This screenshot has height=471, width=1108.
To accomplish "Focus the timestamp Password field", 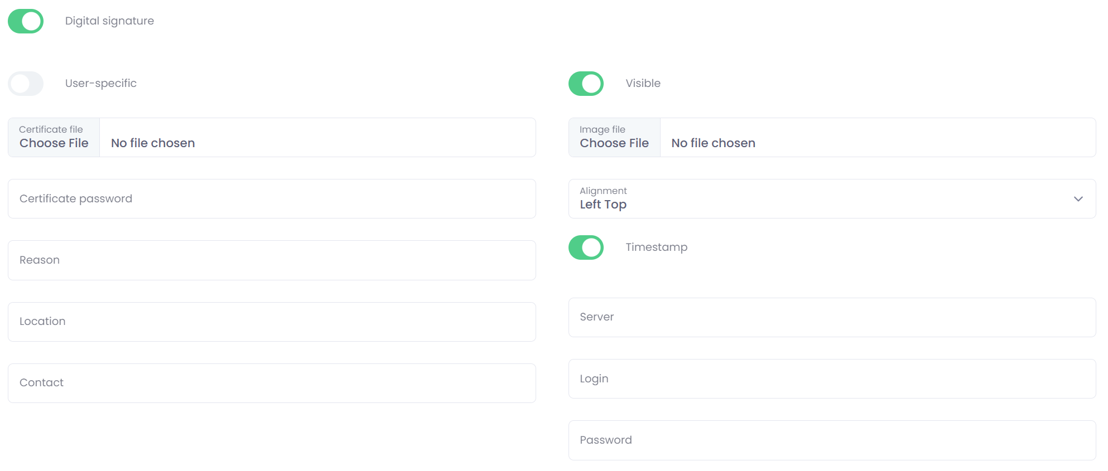I will [832, 440].
